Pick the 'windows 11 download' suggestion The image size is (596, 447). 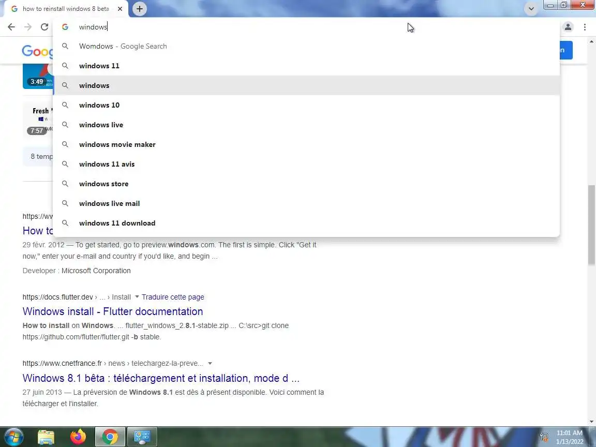(306, 223)
